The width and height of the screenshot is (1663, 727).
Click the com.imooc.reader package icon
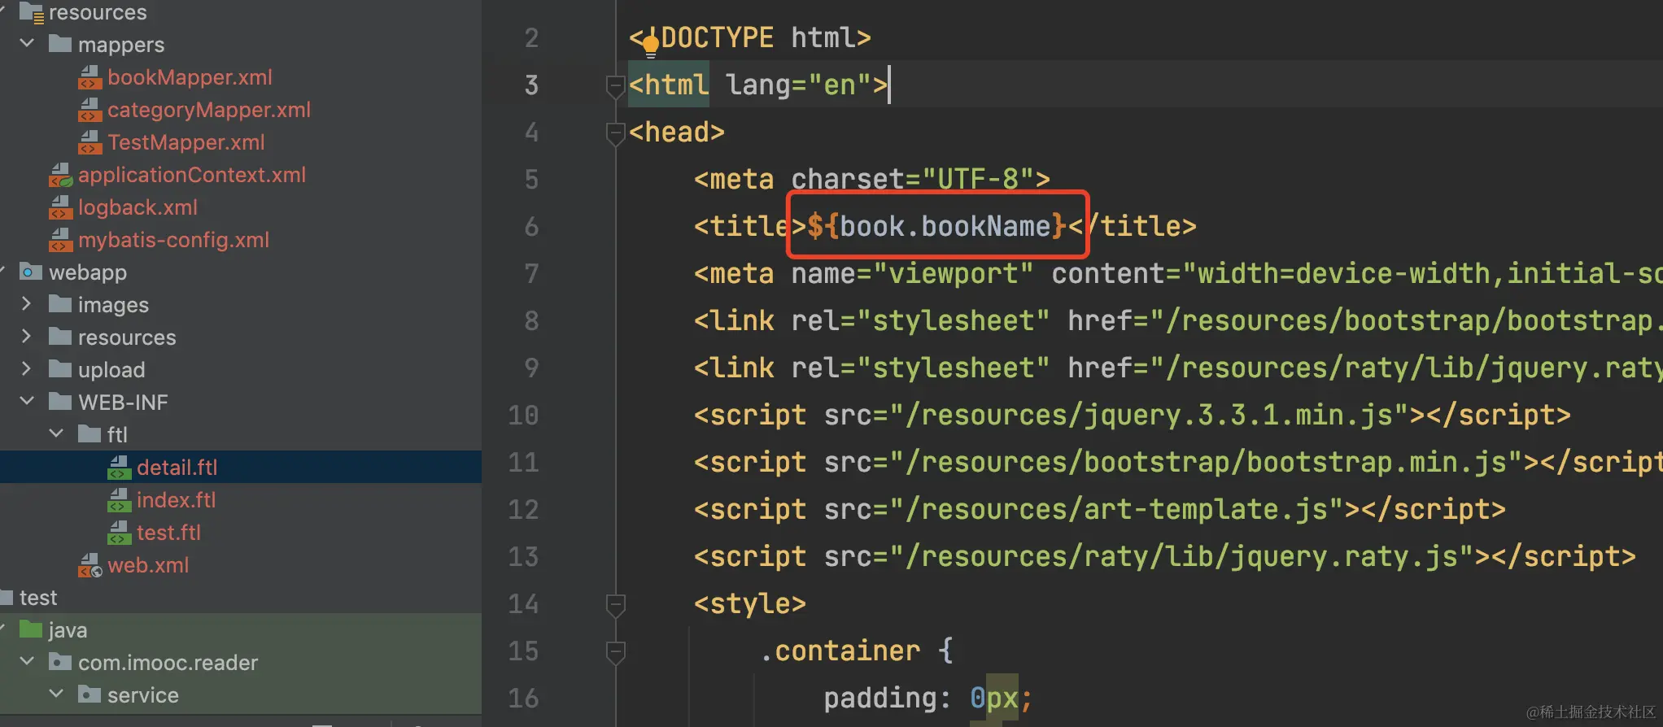[x=60, y=661]
